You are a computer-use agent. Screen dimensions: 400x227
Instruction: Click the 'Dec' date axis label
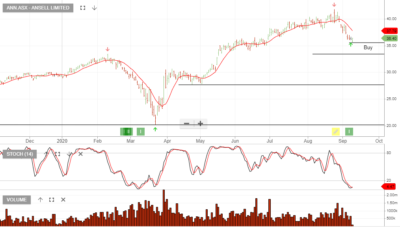[x=30, y=141]
